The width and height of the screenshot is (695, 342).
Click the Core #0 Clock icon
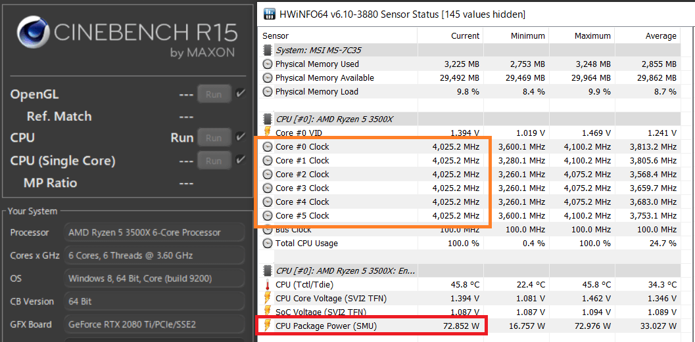(x=268, y=147)
